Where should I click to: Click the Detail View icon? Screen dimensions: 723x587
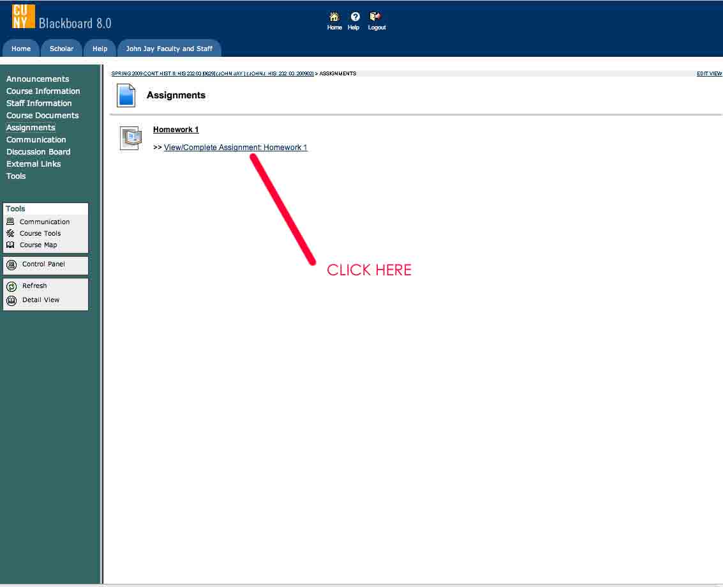[11, 301]
